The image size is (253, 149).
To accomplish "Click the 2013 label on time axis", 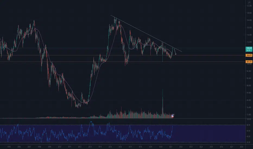I will [90, 147].
